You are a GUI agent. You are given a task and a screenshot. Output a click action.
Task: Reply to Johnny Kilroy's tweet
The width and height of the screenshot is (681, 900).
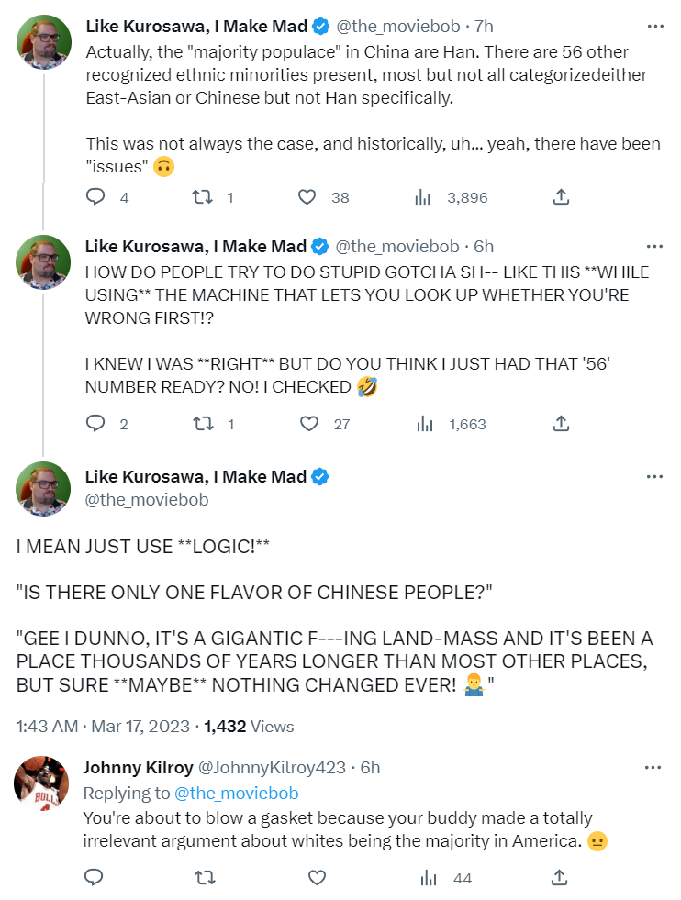click(x=94, y=878)
